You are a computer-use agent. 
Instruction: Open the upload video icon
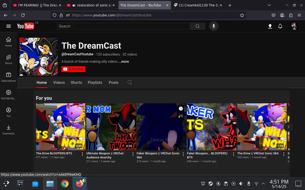(270, 26)
